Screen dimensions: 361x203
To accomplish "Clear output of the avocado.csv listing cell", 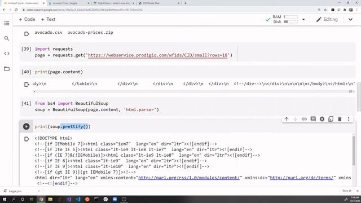I will tap(27, 34).
